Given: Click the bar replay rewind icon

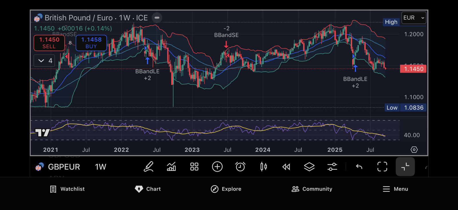Looking at the screenshot, I should click(286, 167).
